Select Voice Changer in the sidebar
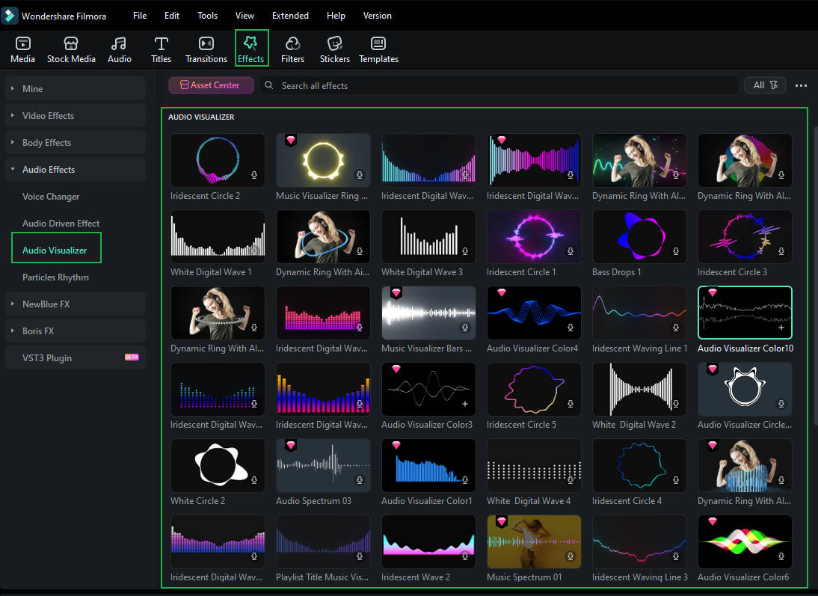818x596 pixels. [51, 197]
